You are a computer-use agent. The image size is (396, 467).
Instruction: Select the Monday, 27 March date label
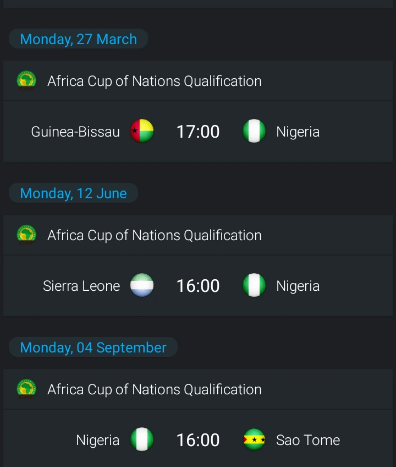tap(78, 39)
